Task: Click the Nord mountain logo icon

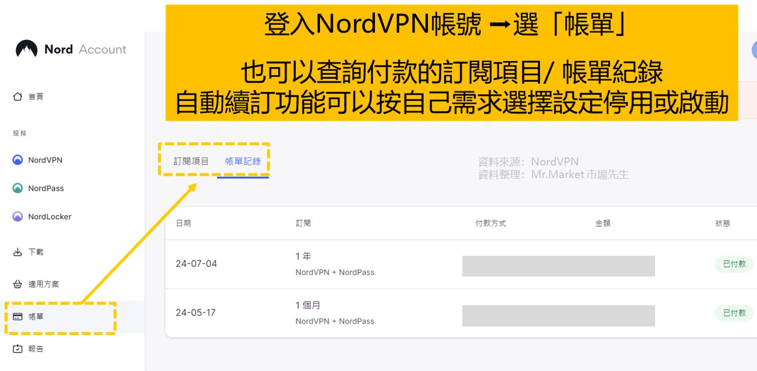Action: [26, 49]
